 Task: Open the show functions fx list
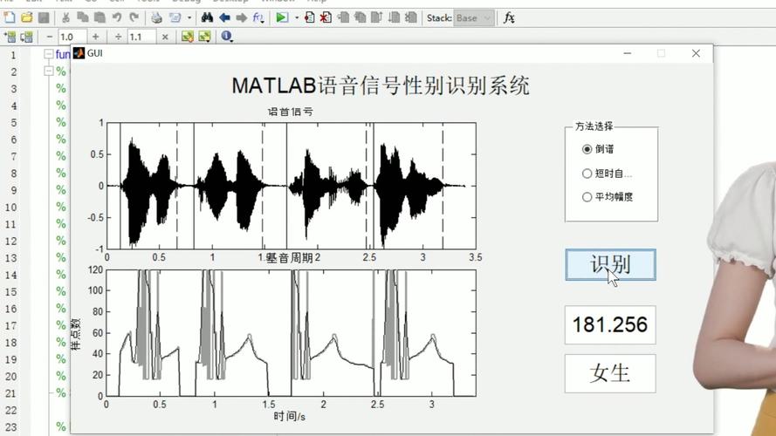[258, 17]
